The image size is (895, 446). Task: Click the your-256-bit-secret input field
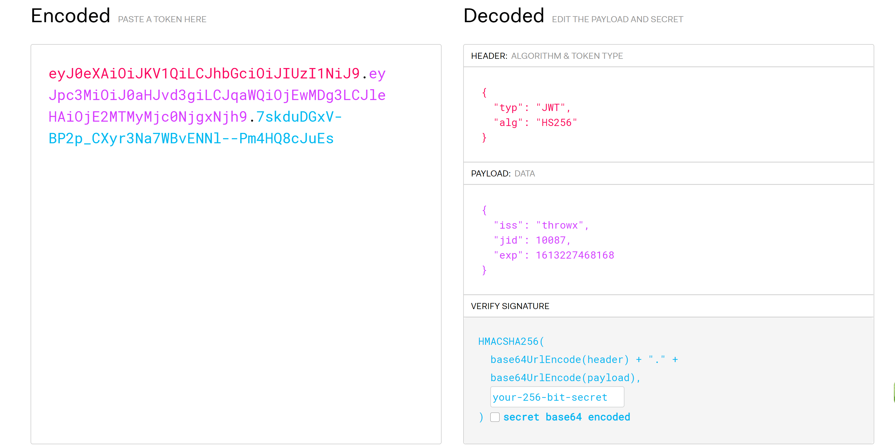[556, 397]
